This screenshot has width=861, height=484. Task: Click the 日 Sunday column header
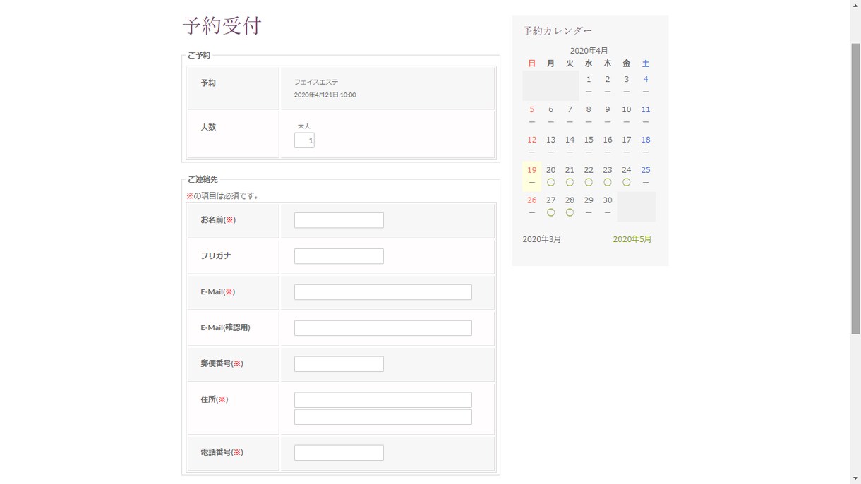point(531,63)
